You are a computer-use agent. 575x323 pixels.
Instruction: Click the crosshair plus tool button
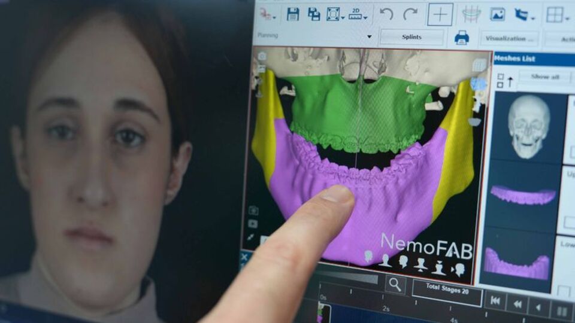point(440,14)
